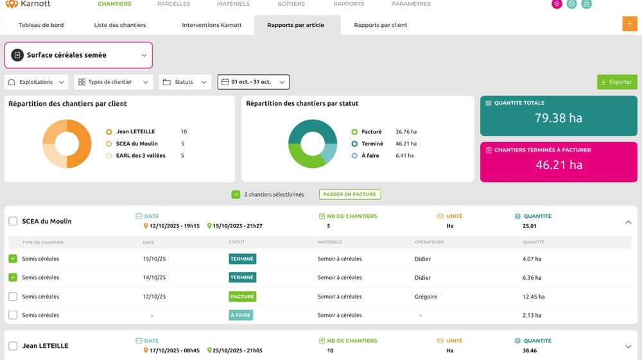Click the green Exporter button

click(x=617, y=82)
